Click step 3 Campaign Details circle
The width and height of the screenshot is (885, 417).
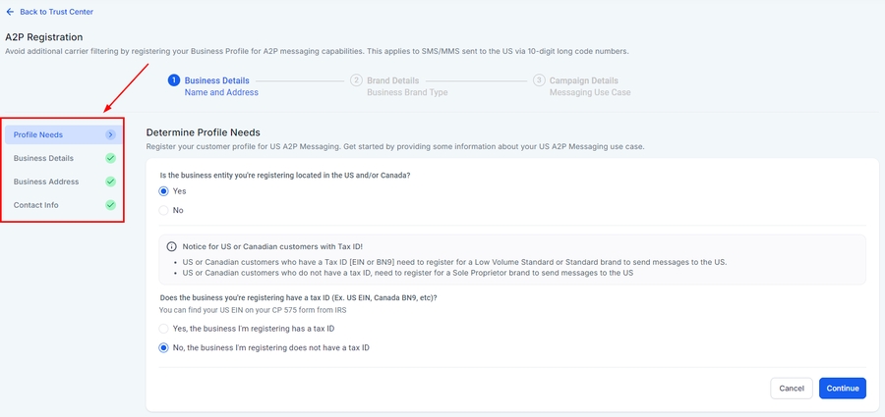coord(539,80)
